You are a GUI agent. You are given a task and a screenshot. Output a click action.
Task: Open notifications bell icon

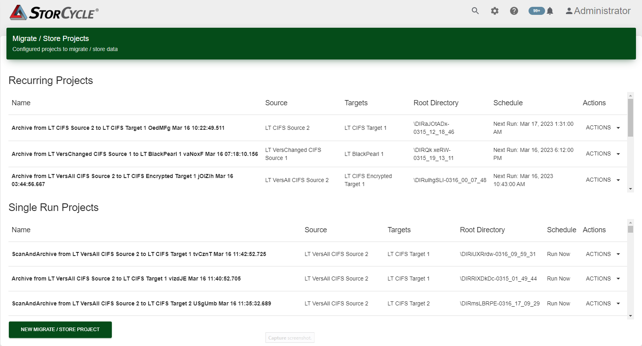550,11
